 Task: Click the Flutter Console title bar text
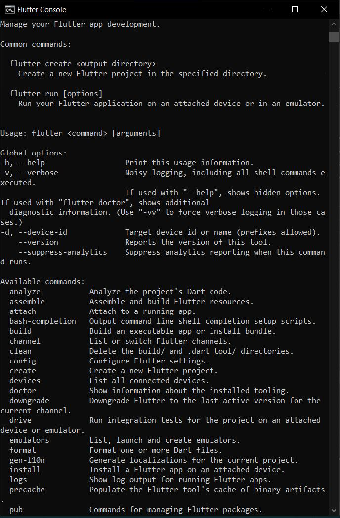42,10
